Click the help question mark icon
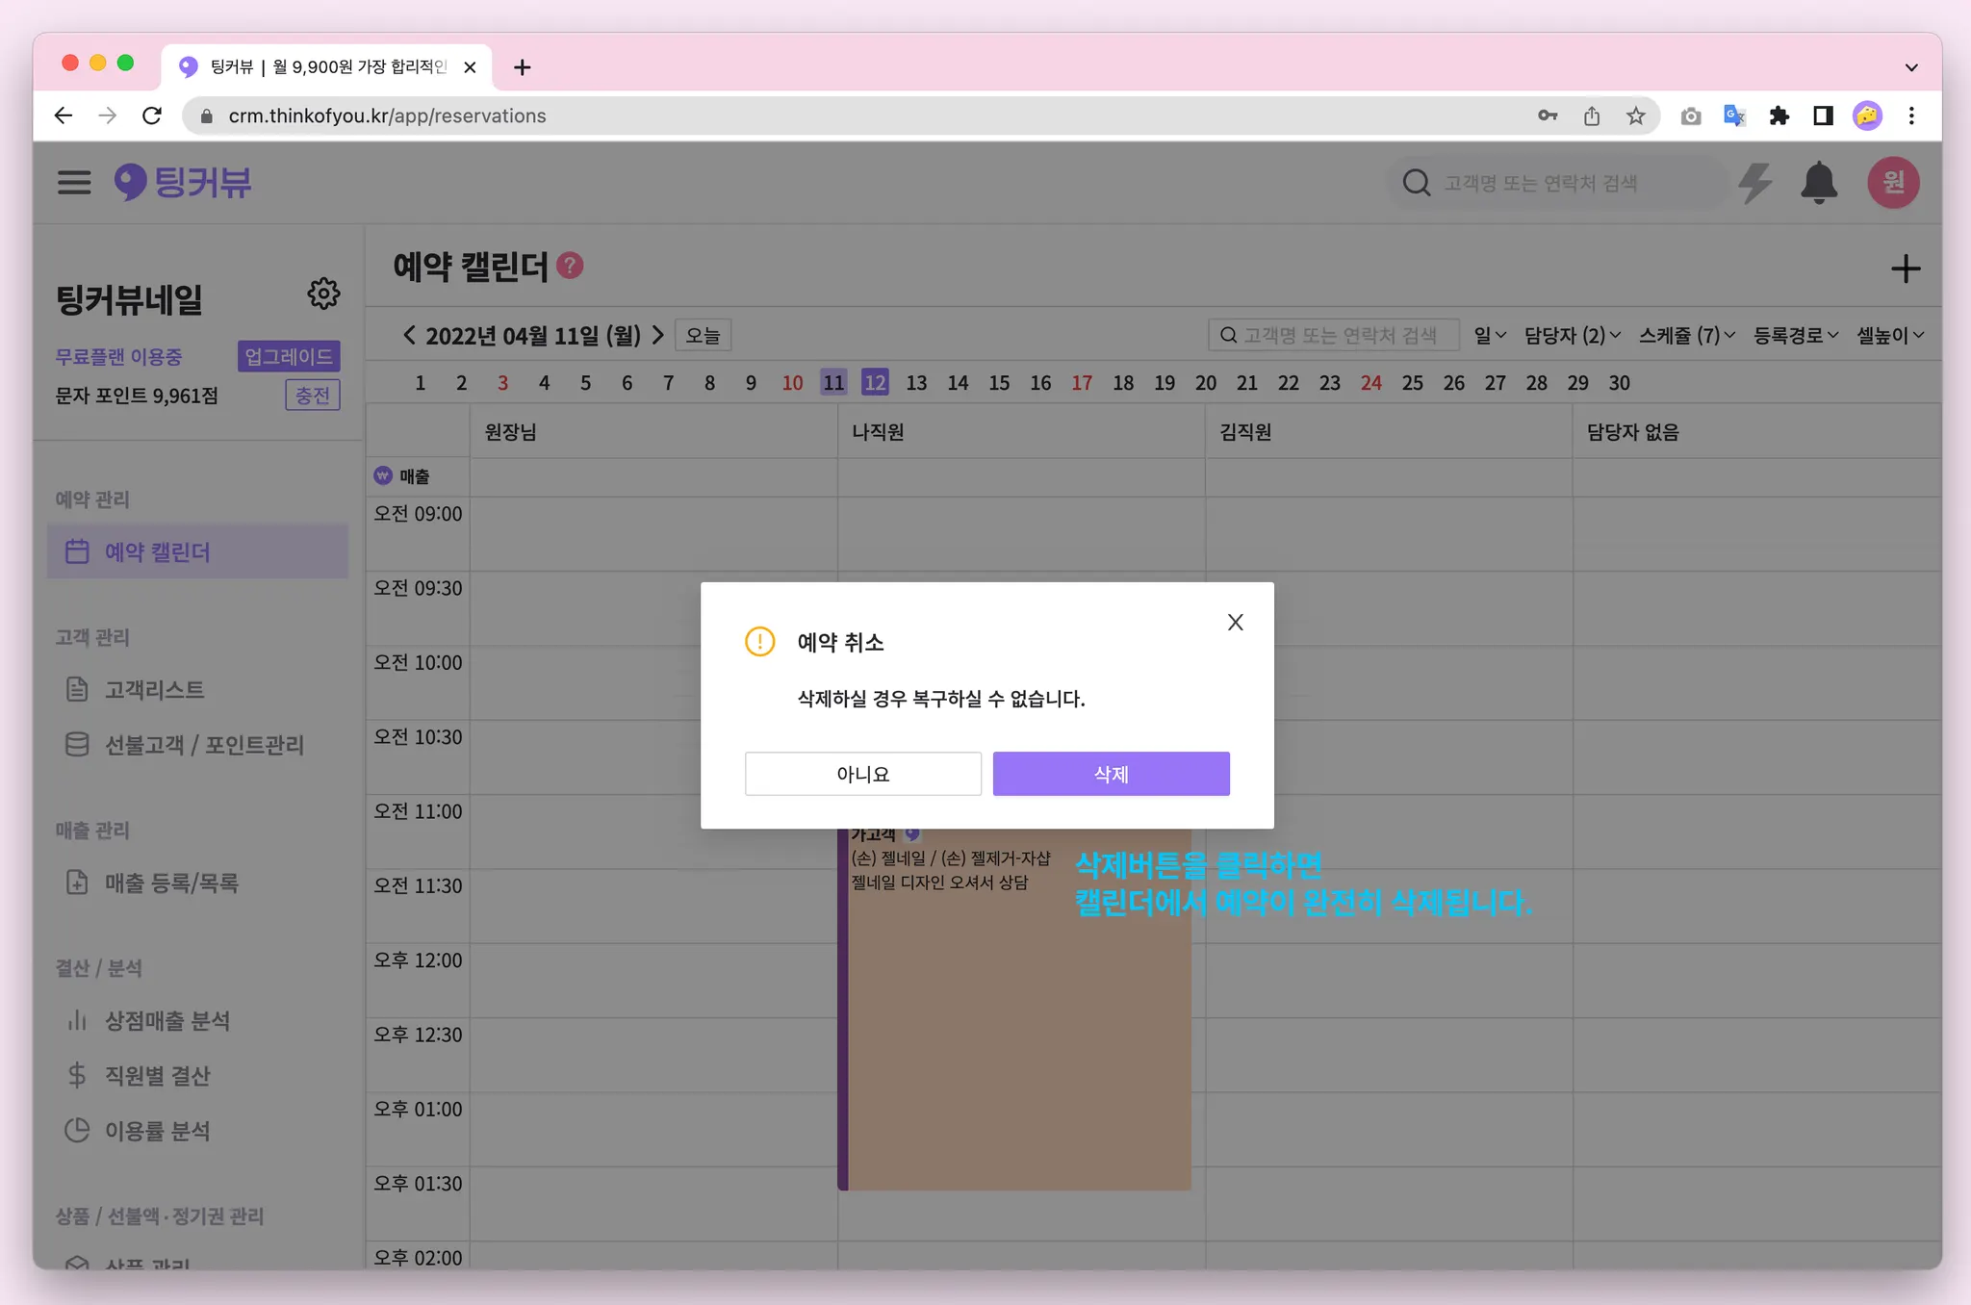The height and width of the screenshot is (1305, 1971). coord(571,266)
